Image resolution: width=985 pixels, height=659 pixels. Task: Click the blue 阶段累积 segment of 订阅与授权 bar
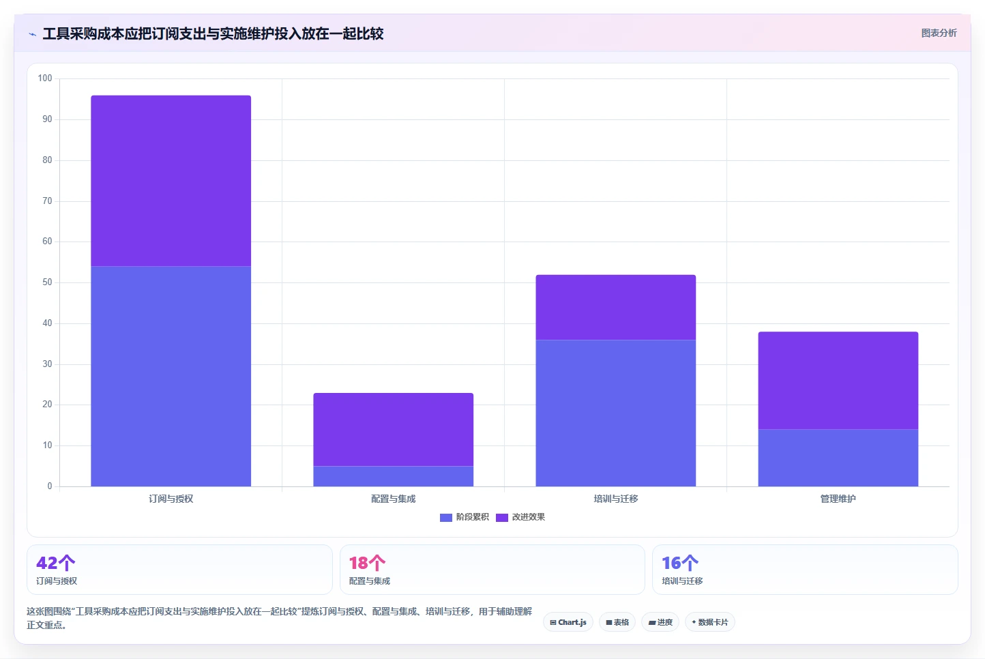point(171,376)
